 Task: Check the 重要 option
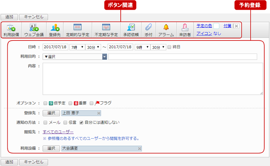point(70,103)
